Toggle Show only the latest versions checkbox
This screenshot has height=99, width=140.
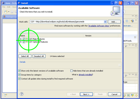tap(19, 71)
